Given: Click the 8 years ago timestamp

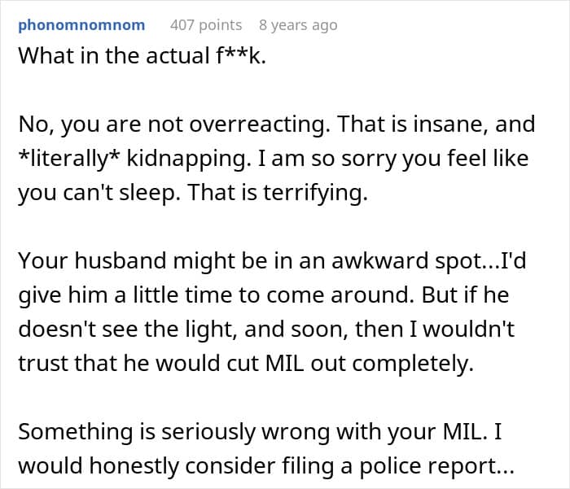Looking at the screenshot, I should pos(298,25).
